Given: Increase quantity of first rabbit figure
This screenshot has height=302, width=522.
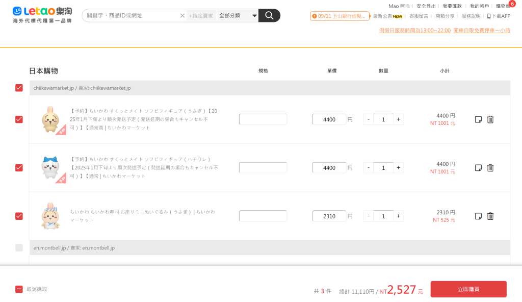Looking at the screenshot, I should tap(398, 119).
